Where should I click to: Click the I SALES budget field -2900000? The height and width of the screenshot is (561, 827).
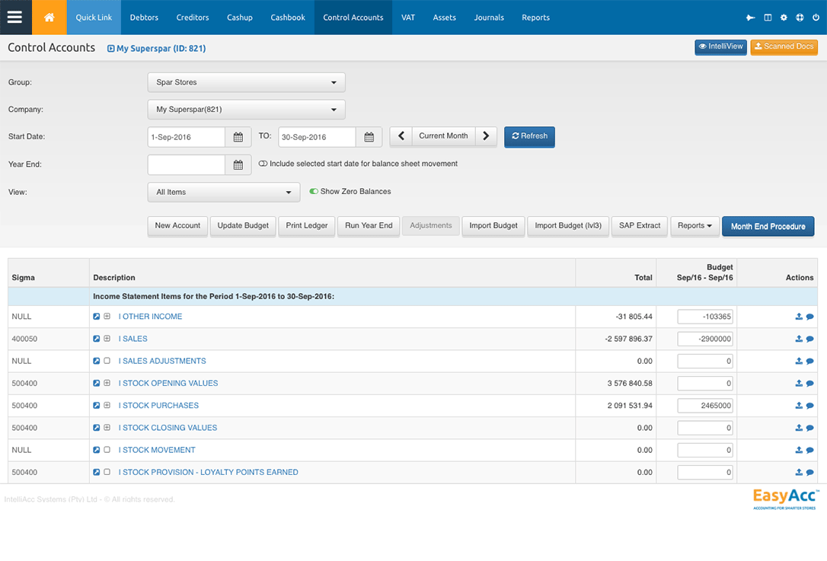tap(705, 339)
